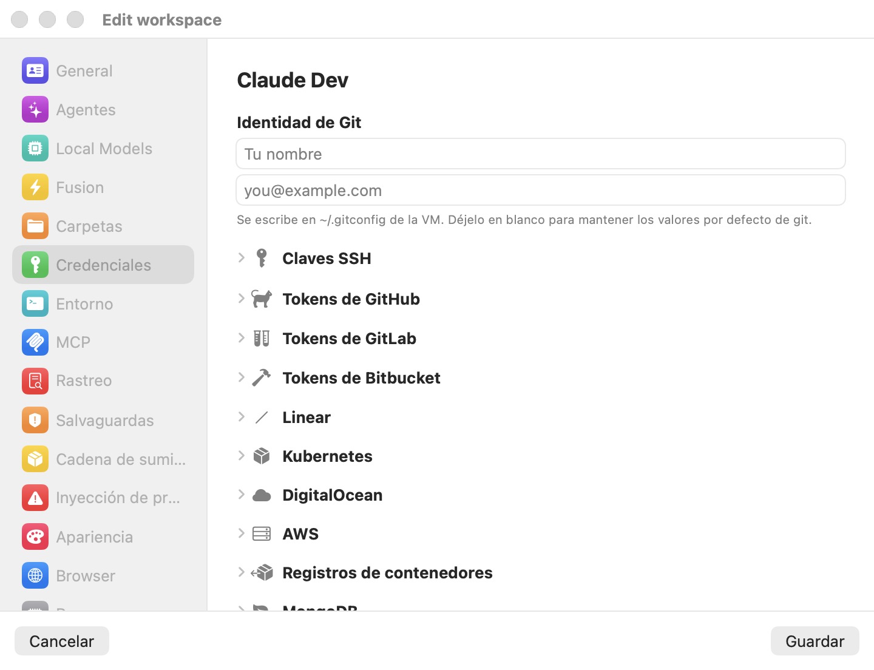Screen dimensions: 874x670
Task: Open the Cadena de suministro box icon
Action: pos(35,459)
